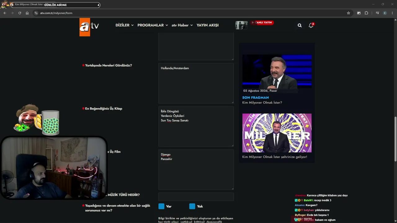Click the En Beğendiğiniz Üç Kitap text area

click(196, 126)
